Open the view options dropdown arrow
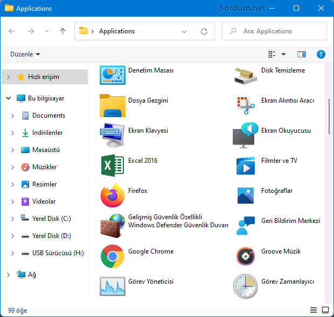 point(283,54)
